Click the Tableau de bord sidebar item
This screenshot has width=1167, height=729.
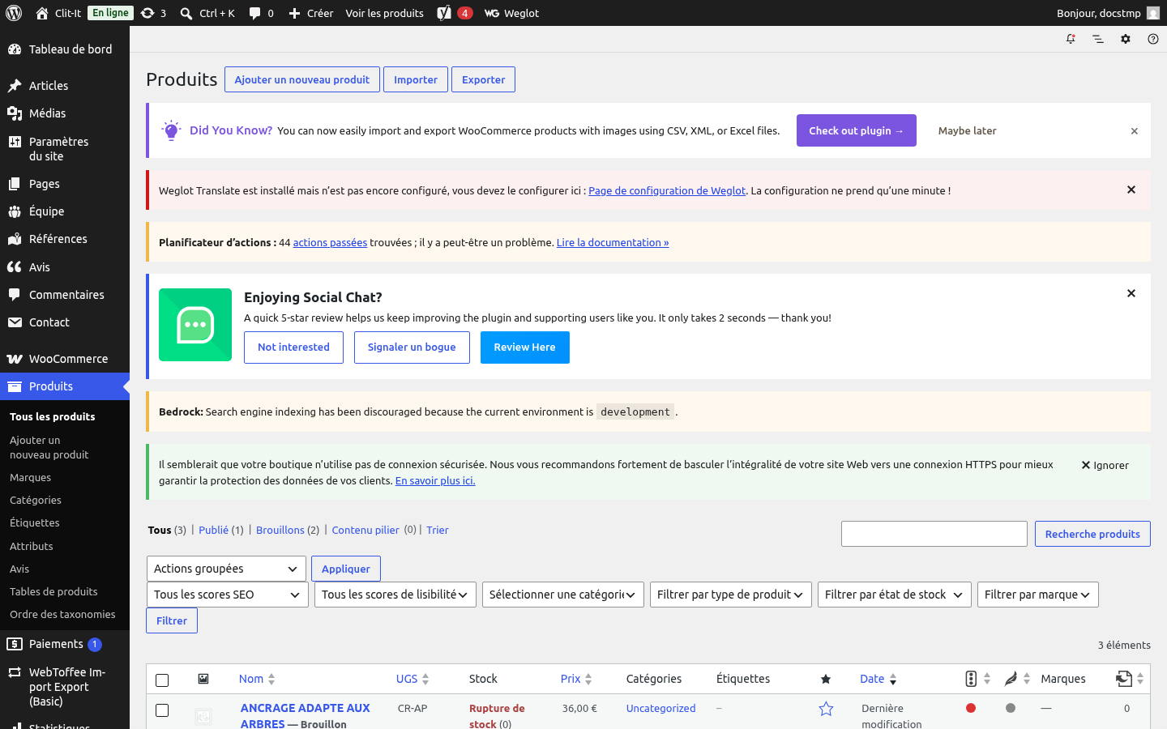click(x=65, y=49)
